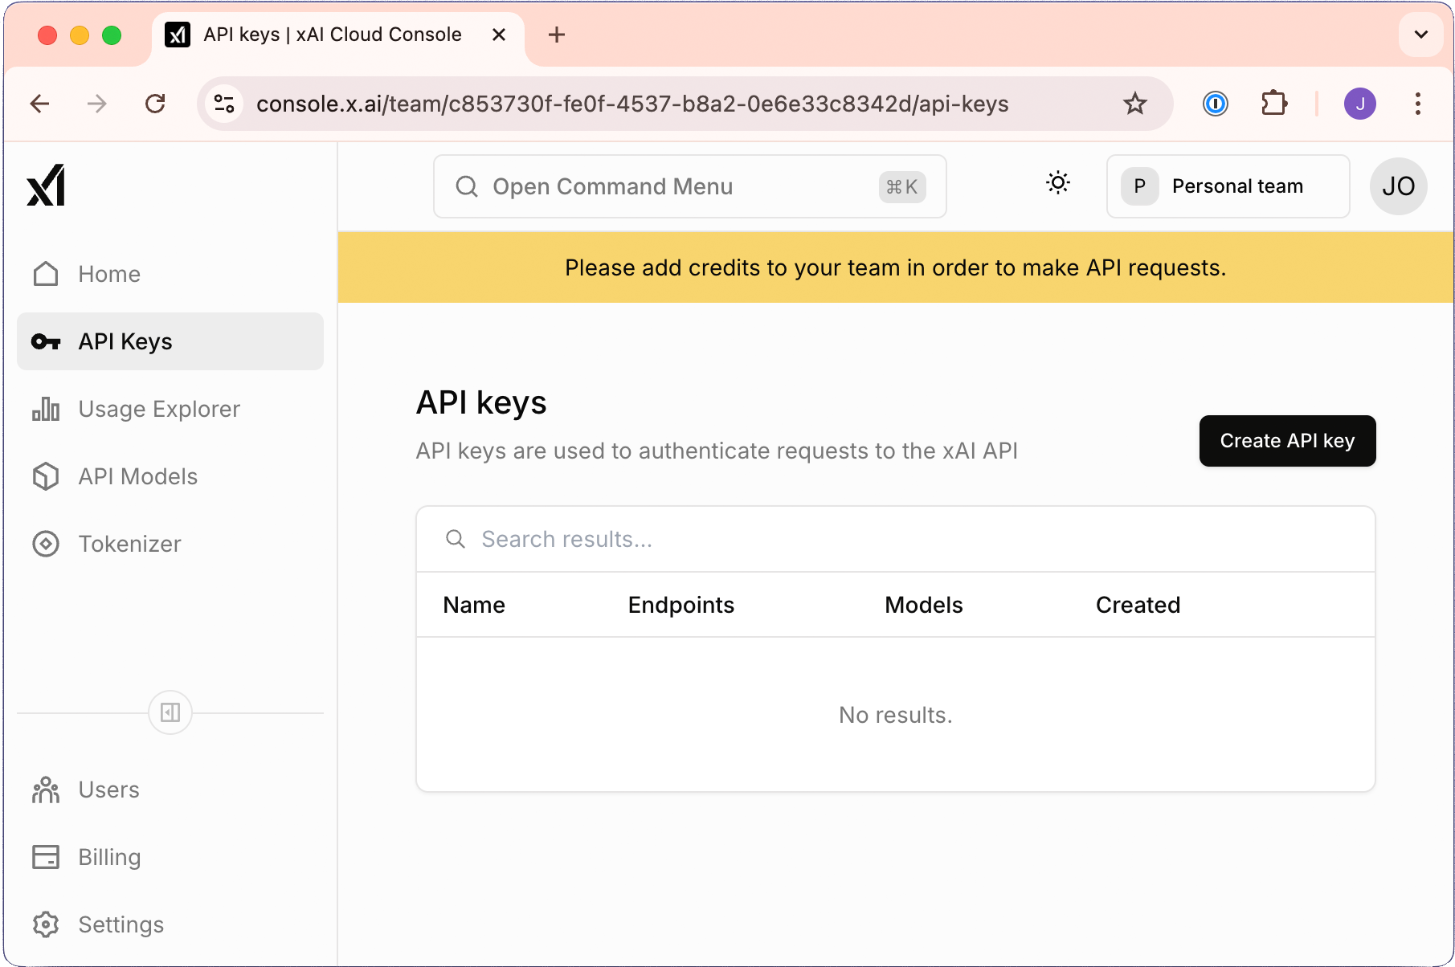Click the Models column header
The width and height of the screenshot is (1455, 967).
click(x=923, y=605)
